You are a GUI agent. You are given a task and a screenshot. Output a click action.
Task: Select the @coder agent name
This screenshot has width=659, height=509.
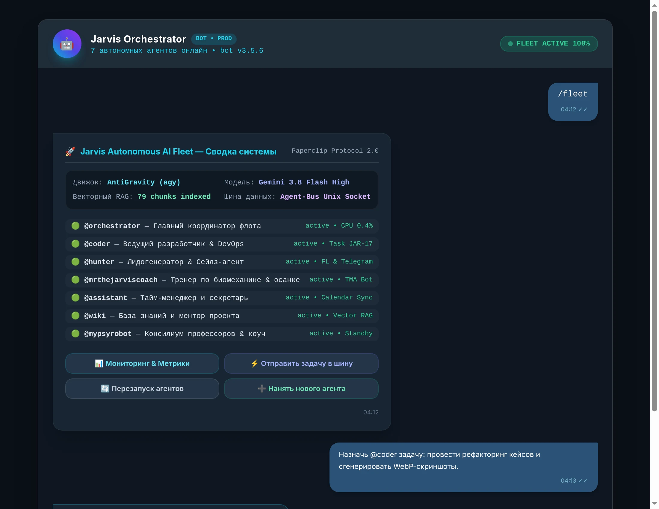[97, 244]
